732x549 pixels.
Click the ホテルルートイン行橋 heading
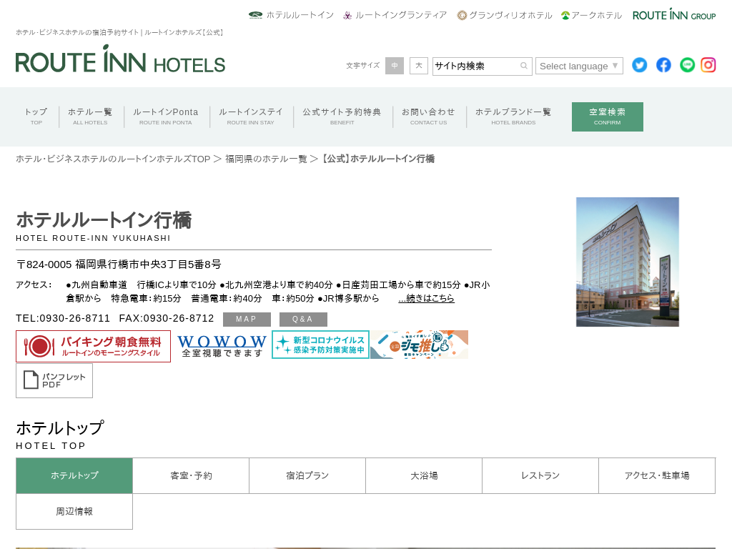[104, 220]
